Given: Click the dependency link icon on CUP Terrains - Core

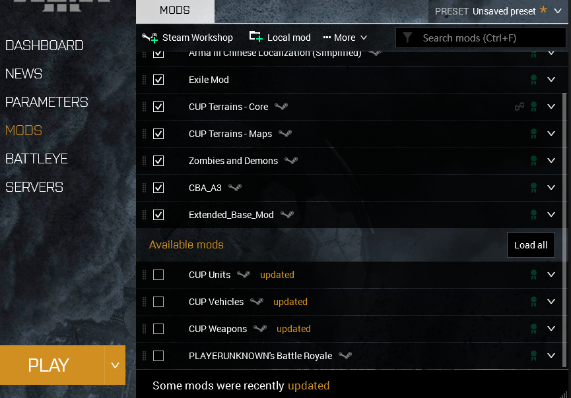Looking at the screenshot, I should (520, 107).
